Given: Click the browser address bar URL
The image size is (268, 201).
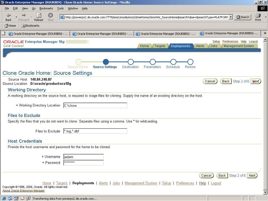Looking at the screenshot, I should point(147,17).
